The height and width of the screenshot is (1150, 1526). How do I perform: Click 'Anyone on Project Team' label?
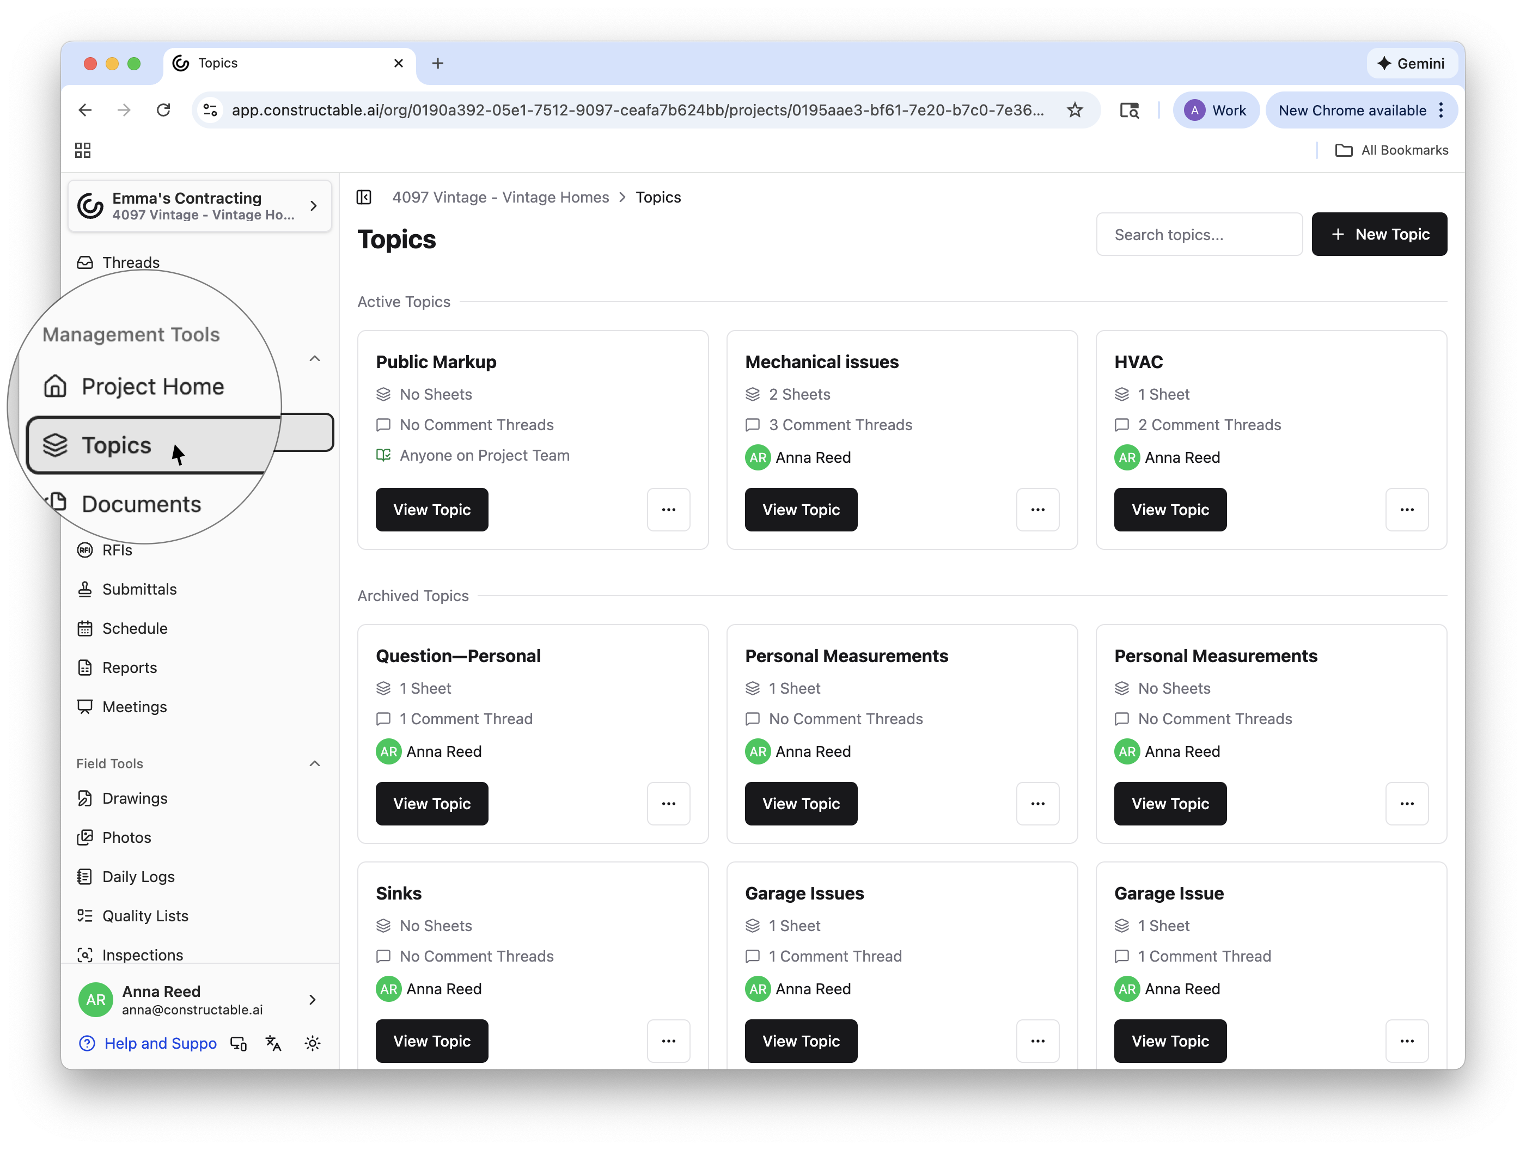pos(484,455)
